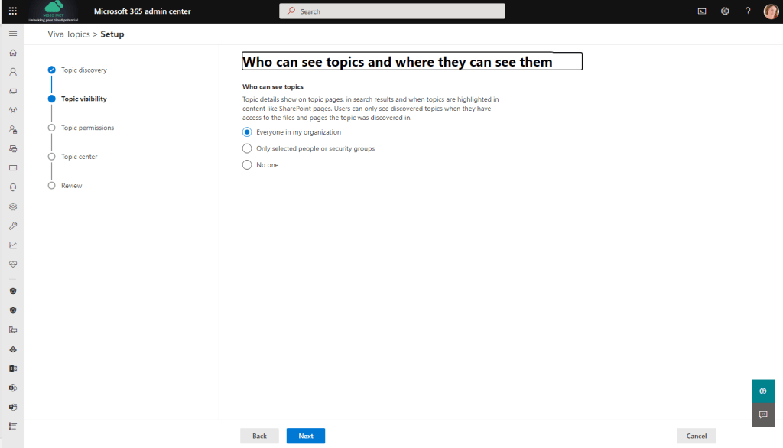Open the Cloud Shell terminal icon

coord(702,11)
